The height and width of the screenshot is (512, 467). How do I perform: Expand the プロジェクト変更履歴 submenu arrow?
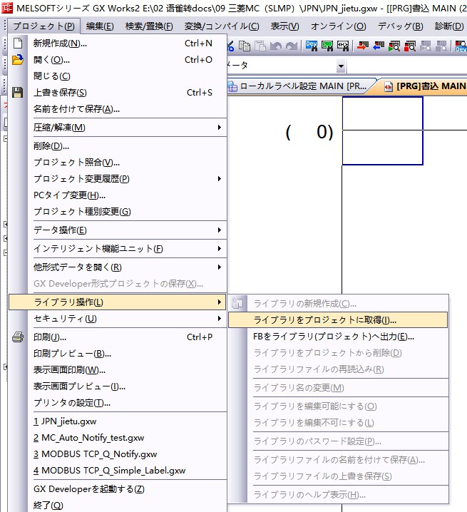(220, 178)
